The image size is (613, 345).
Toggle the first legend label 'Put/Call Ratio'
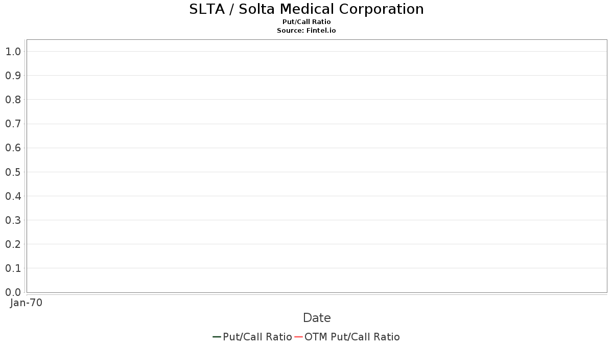(x=257, y=337)
